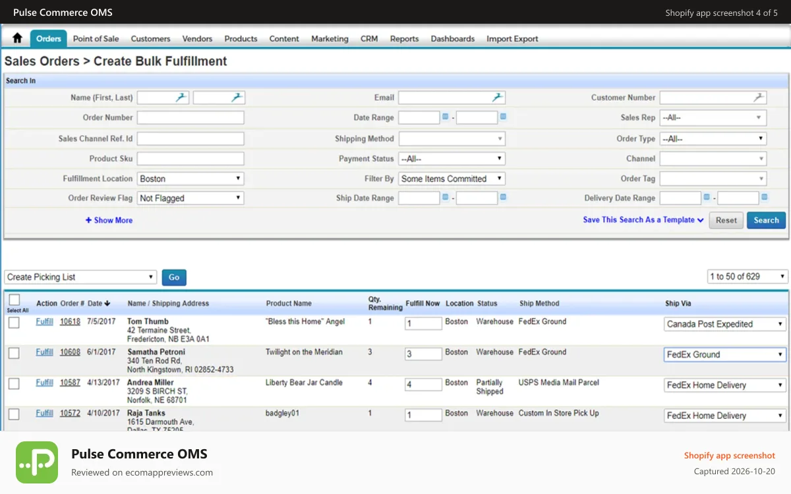Viewport: 791px width, 494px height.
Task: Change the Ship Via FedEx Ground dropdown
Action: point(725,354)
